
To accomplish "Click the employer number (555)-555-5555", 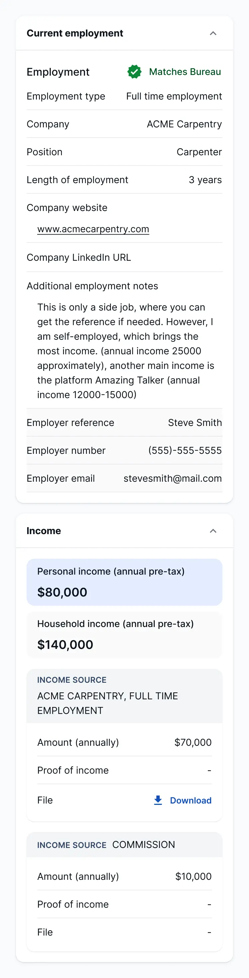I will (185, 450).
